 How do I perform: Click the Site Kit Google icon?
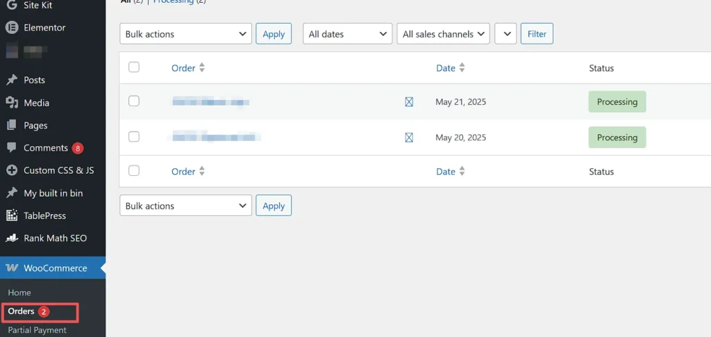(x=11, y=6)
